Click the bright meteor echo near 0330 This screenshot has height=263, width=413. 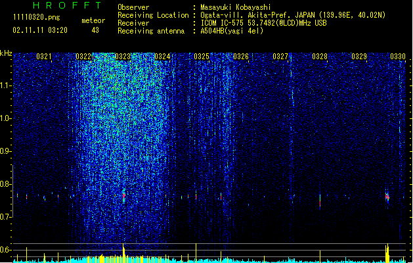click(387, 197)
